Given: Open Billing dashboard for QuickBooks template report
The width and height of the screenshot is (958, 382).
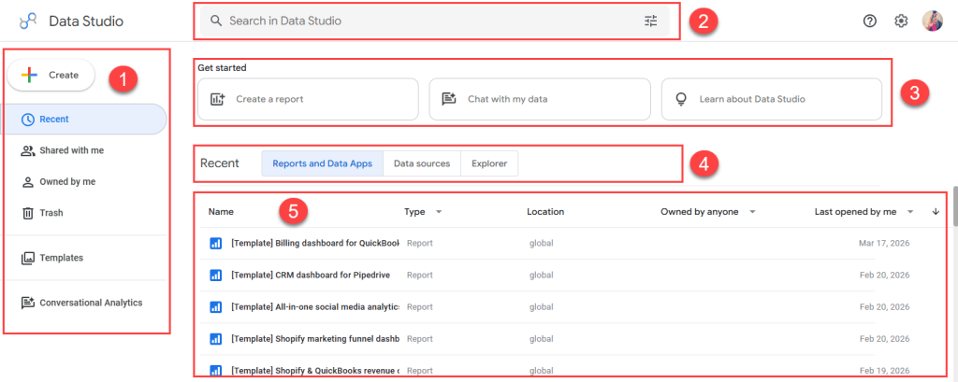Looking at the screenshot, I should point(314,244).
